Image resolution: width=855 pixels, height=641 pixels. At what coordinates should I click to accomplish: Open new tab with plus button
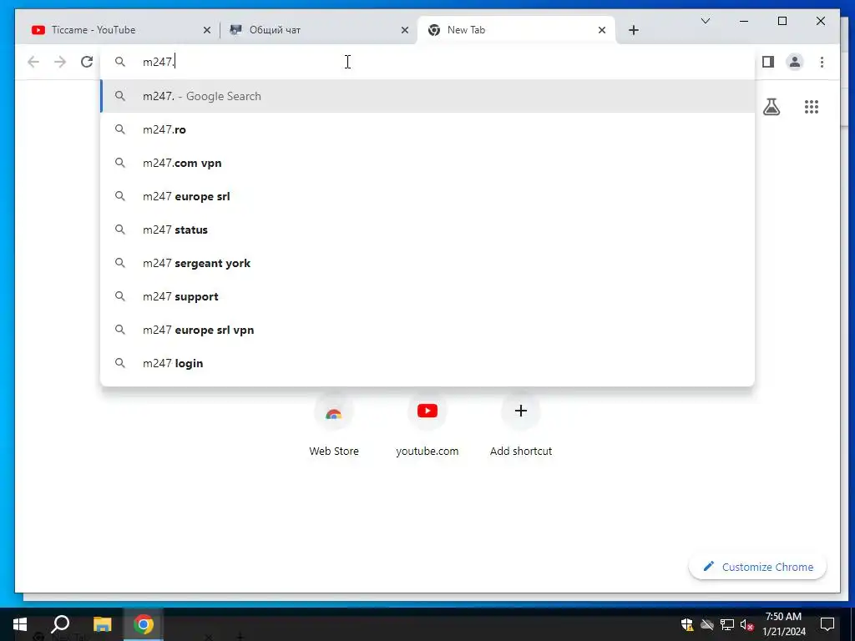point(633,31)
